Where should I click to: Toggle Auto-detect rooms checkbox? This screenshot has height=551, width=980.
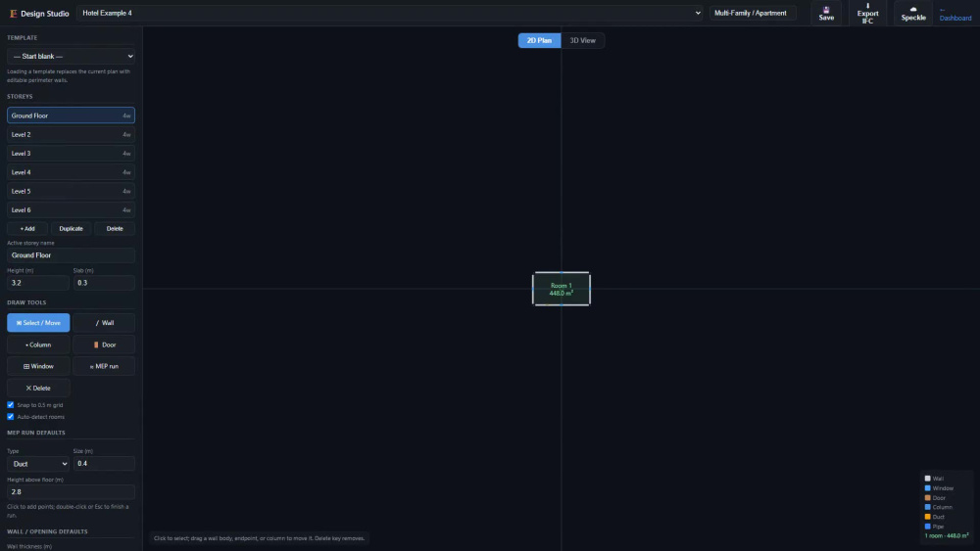click(x=11, y=416)
